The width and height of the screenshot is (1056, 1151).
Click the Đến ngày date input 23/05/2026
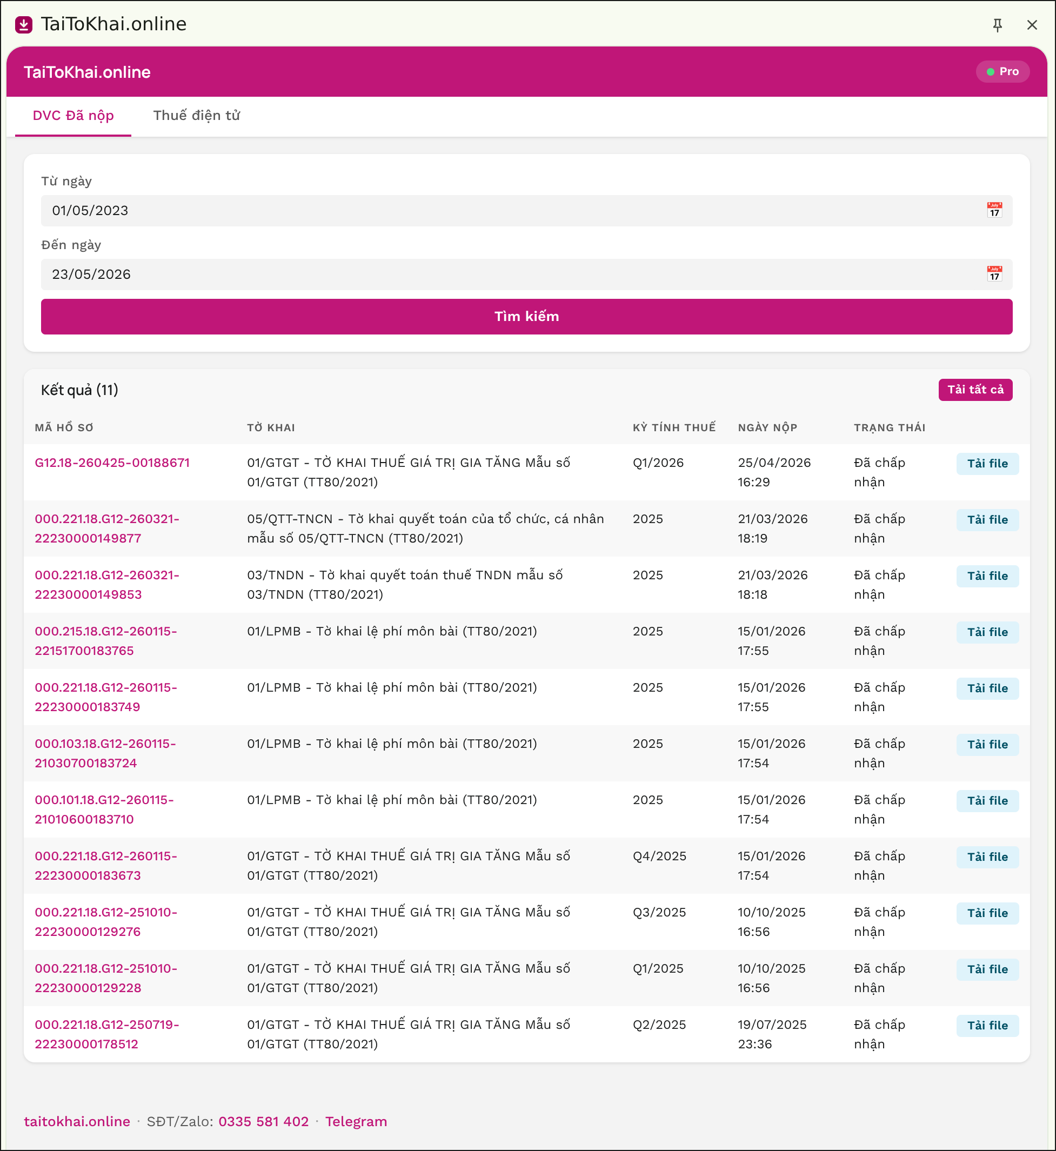click(x=526, y=274)
